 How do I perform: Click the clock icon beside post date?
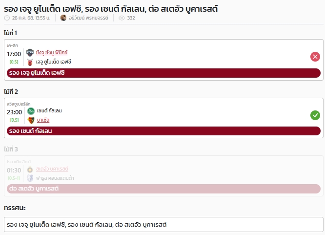7,18
